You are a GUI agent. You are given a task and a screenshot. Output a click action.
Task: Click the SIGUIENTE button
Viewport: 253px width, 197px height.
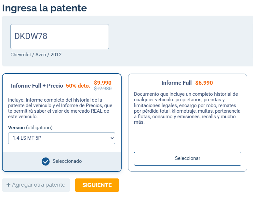(97, 185)
